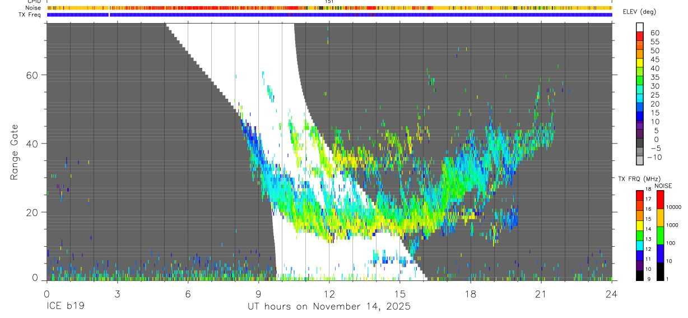Click "9" on the UT hours axis
688x318 pixels.
(x=258, y=293)
